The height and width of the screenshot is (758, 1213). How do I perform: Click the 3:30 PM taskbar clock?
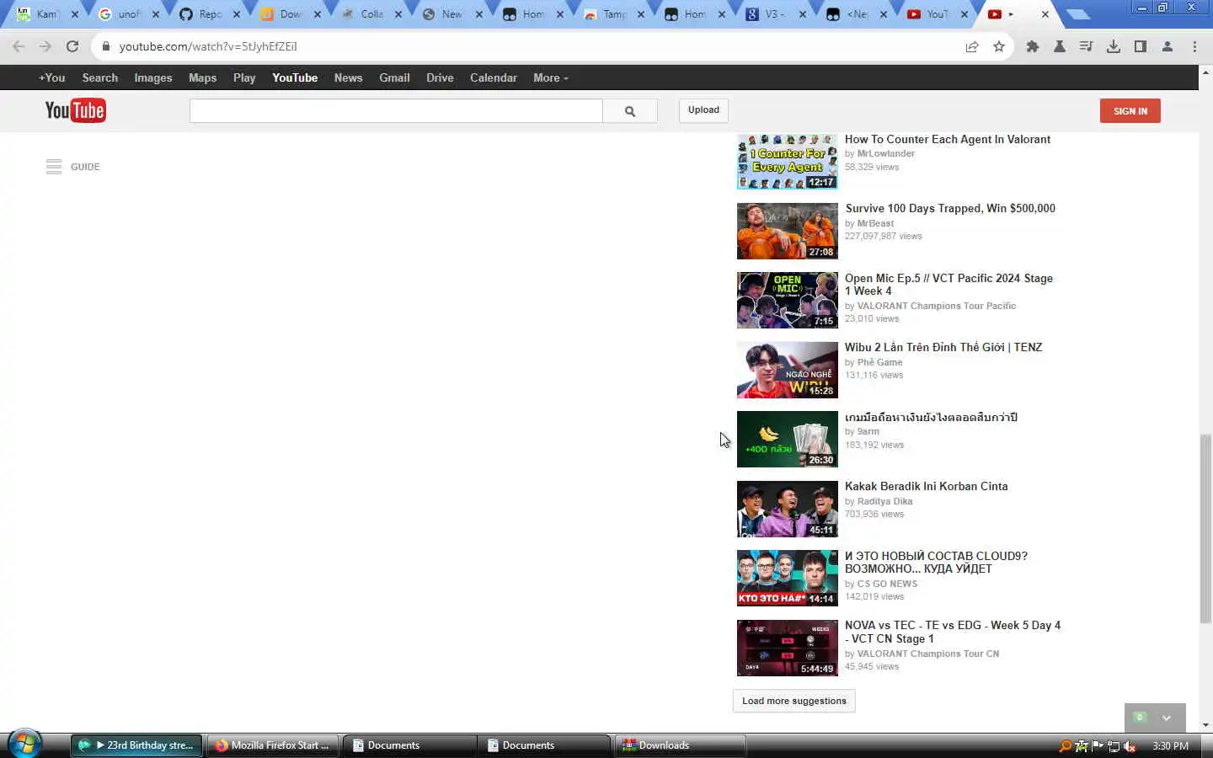click(1170, 746)
